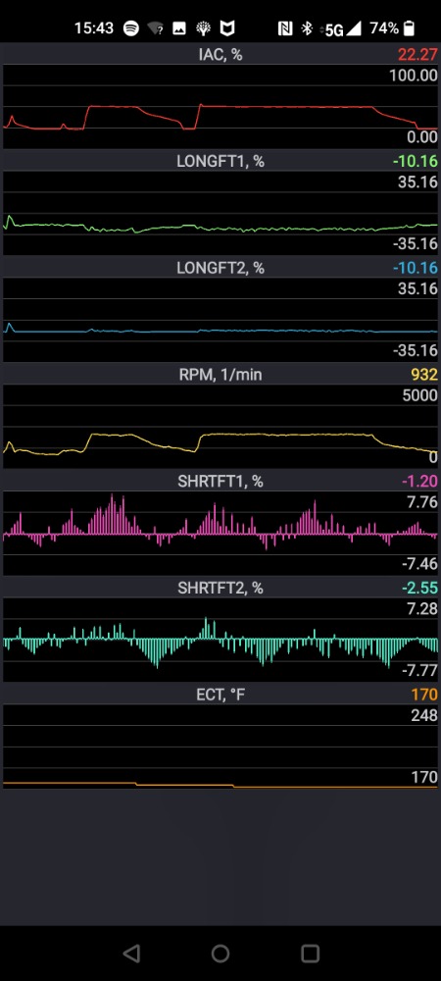This screenshot has width=441, height=981.
Task: Tap the image notification icon
Action: pyautogui.click(x=179, y=28)
